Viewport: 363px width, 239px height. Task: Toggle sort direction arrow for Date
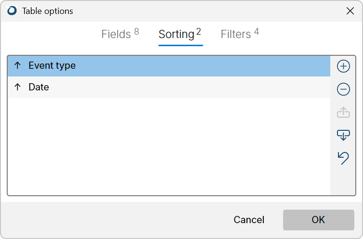[x=17, y=87]
